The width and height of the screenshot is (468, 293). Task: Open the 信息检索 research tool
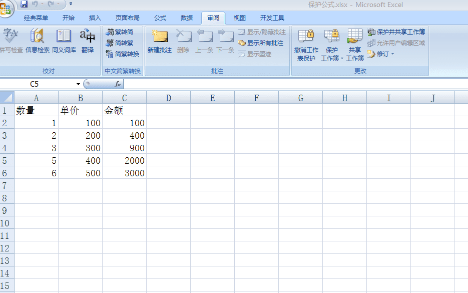coord(38,41)
